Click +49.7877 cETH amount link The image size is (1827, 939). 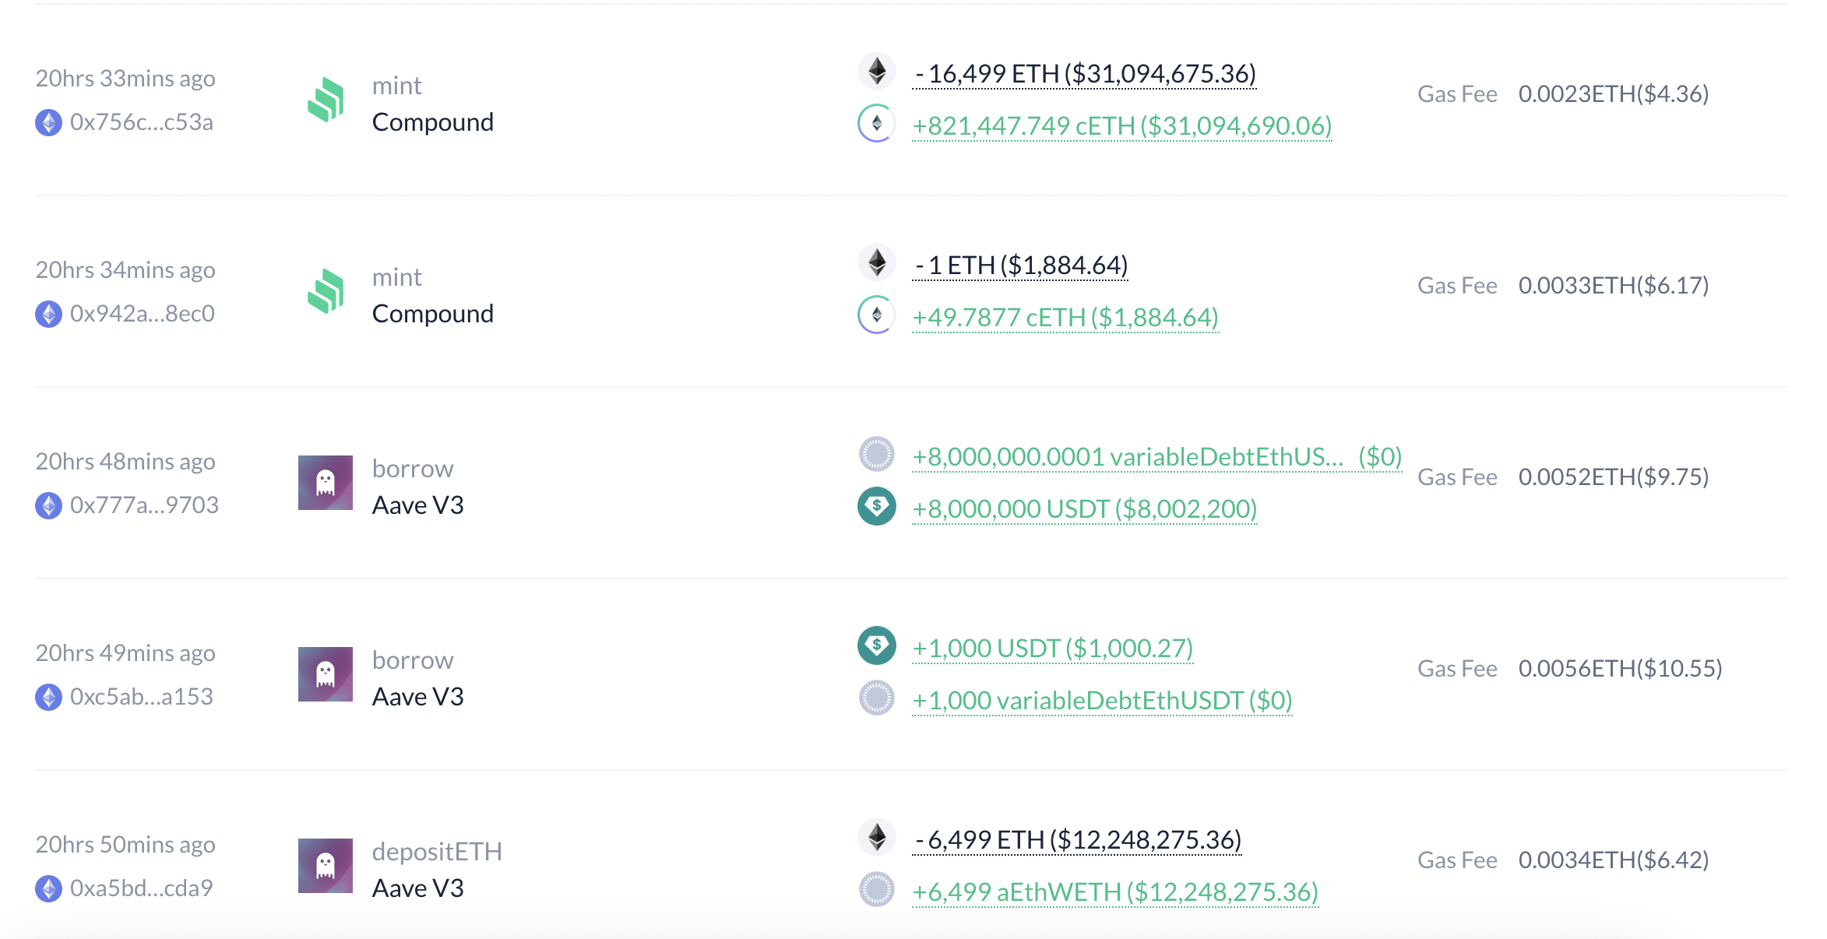pos(1065,318)
